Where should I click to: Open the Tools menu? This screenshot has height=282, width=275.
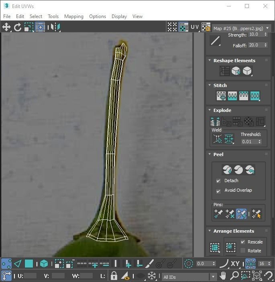click(x=53, y=16)
